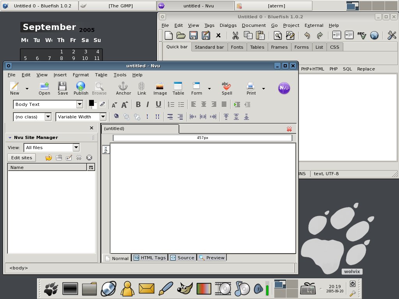
Task: Toggle Underline formatting in Nvu
Action: click(158, 104)
